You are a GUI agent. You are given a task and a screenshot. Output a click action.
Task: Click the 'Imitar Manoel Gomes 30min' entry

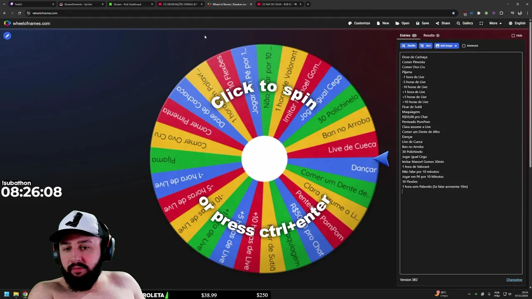point(423,162)
